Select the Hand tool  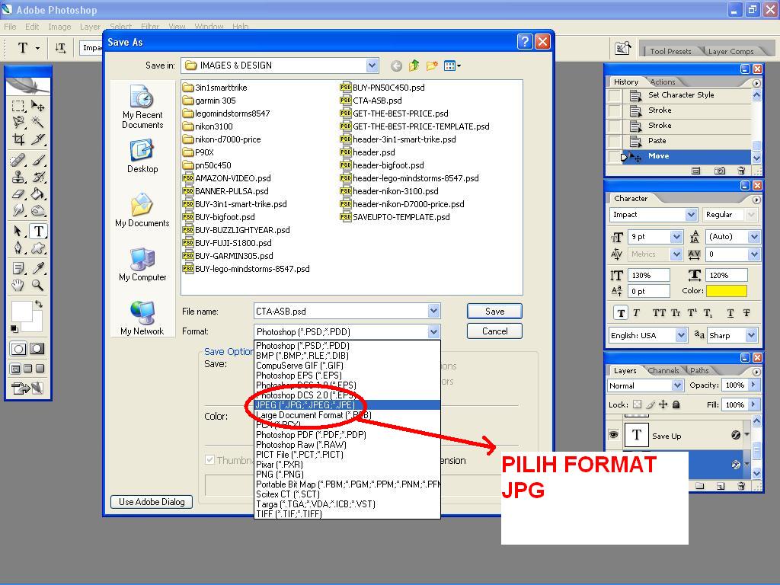[x=18, y=285]
